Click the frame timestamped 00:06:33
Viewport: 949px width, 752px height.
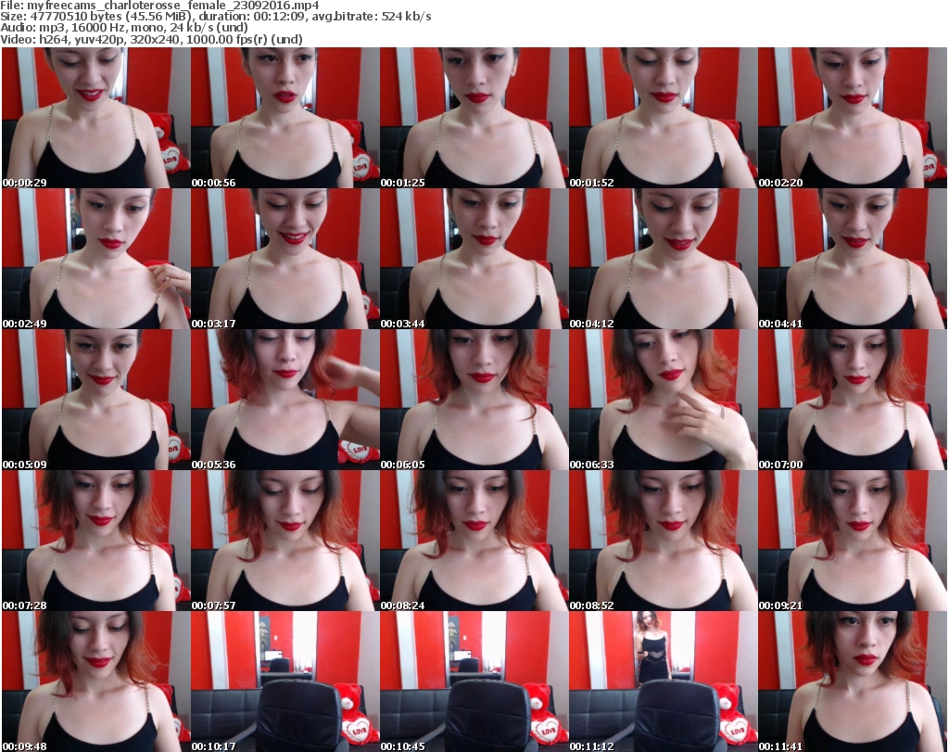coord(663,401)
